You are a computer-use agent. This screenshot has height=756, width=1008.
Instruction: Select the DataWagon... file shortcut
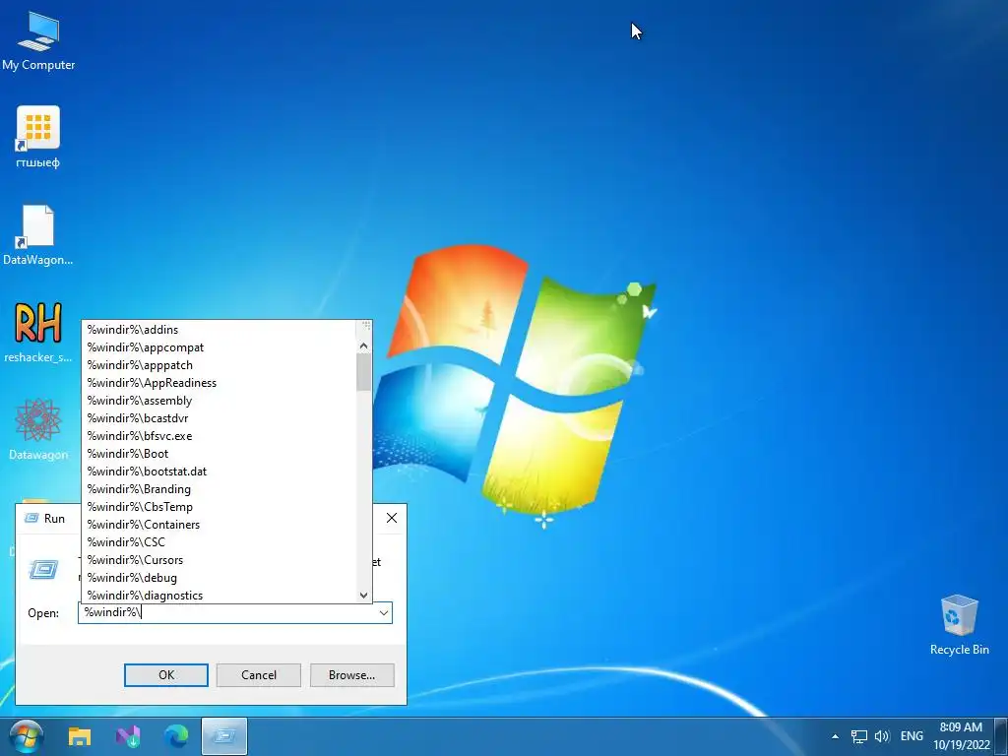click(x=38, y=235)
